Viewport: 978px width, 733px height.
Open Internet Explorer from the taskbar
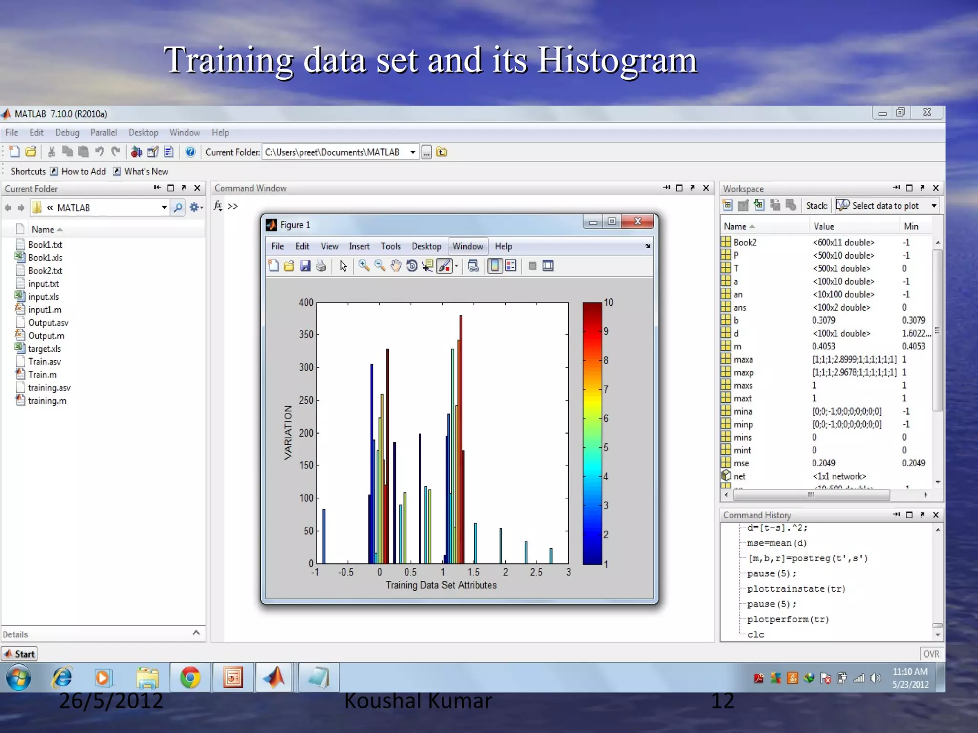coord(62,677)
